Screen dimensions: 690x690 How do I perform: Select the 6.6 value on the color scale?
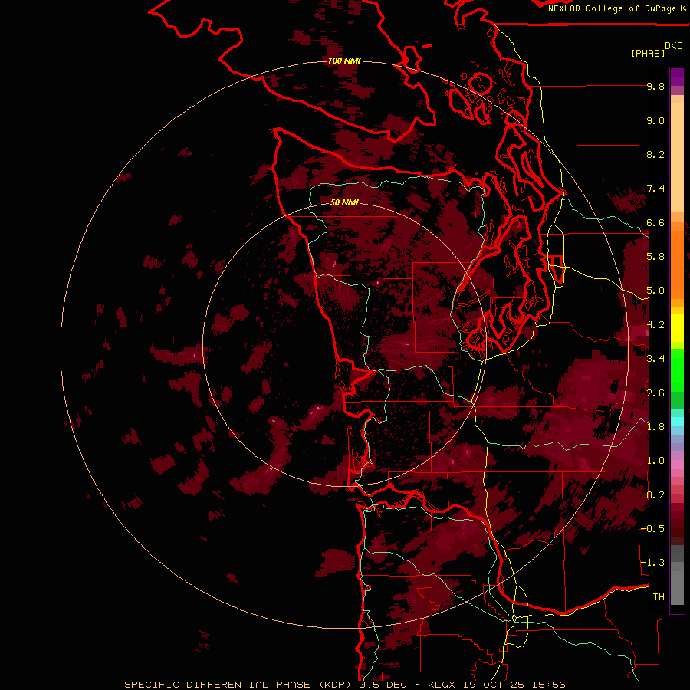pyautogui.click(x=655, y=222)
